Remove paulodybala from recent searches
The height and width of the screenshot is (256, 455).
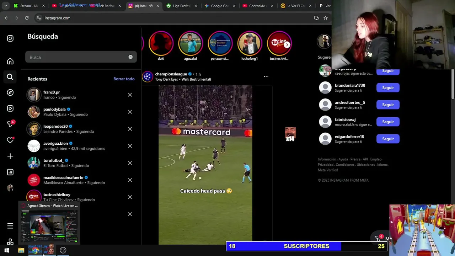(x=130, y=112)
